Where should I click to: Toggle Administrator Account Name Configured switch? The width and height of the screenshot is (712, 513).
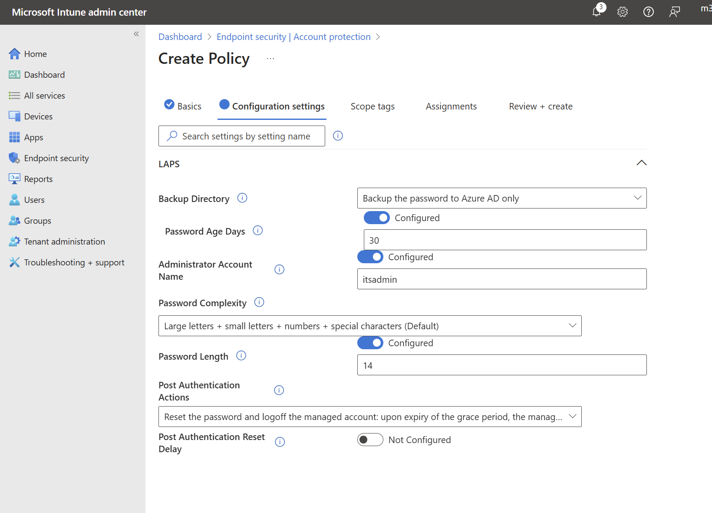[x=370, y=257]
